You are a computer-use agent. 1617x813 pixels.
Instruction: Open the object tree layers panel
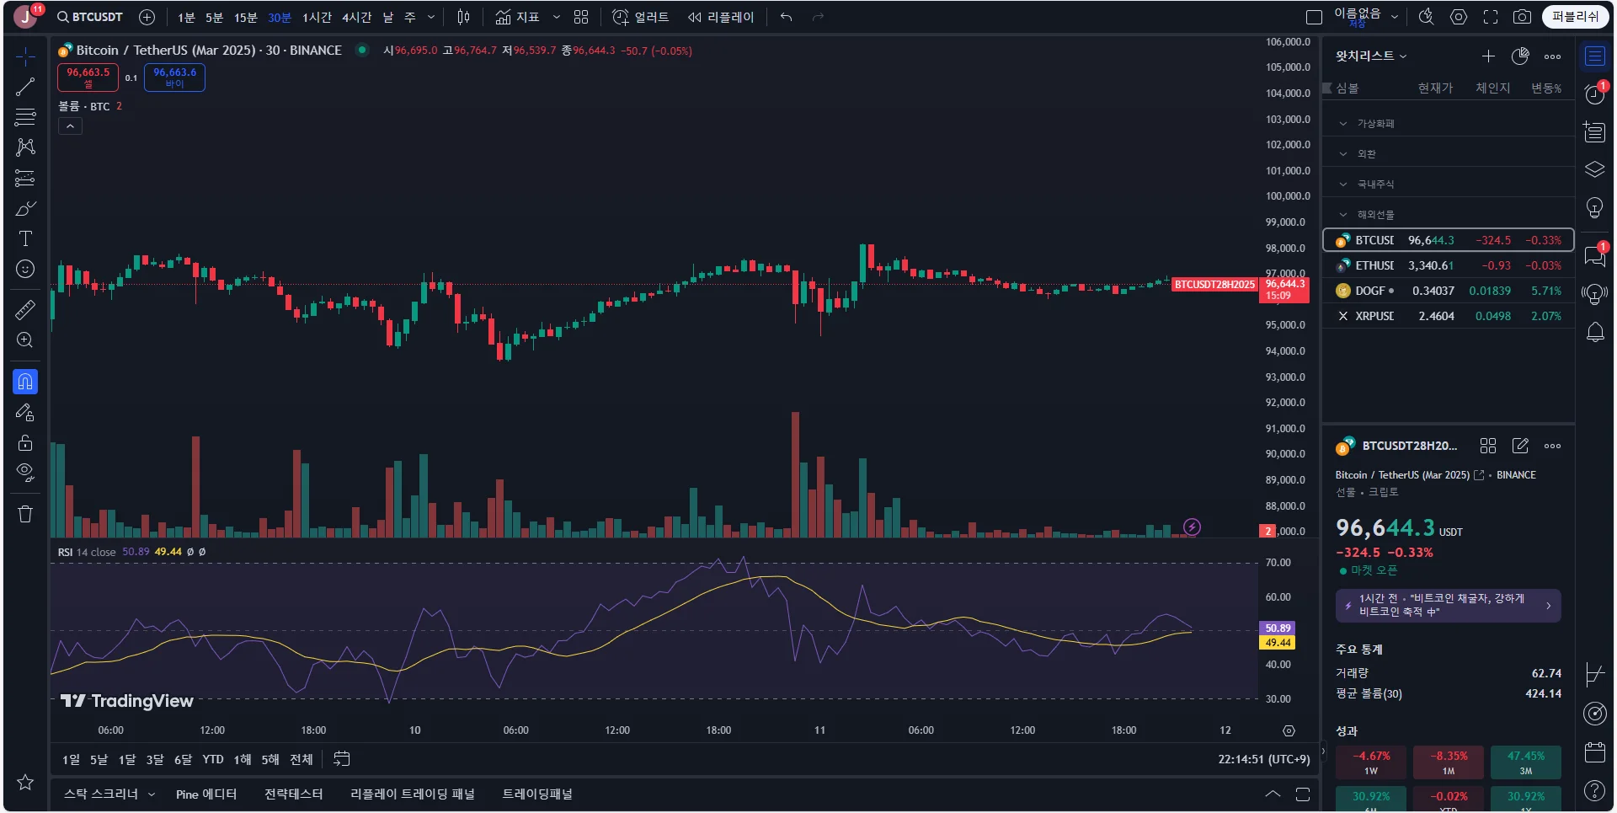pyautogui.click(x=1595, y=169)
